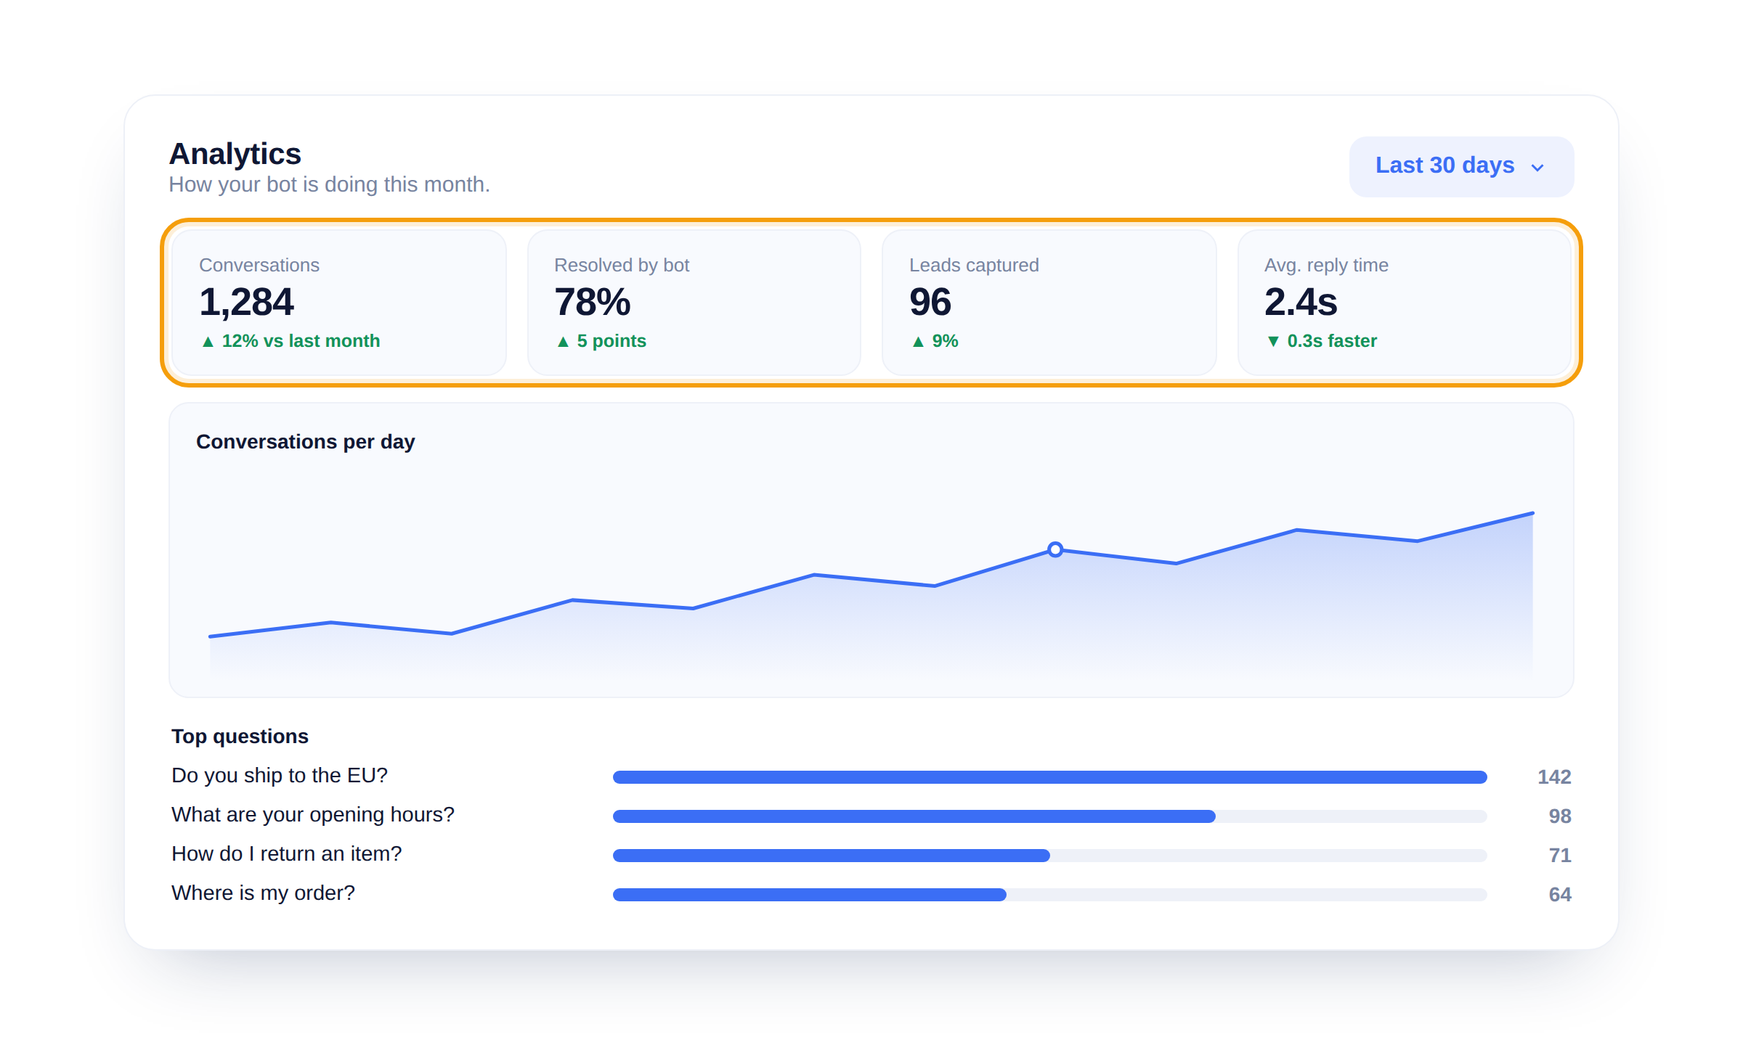
Task: Click the 71 count value
Action: 1560,855
